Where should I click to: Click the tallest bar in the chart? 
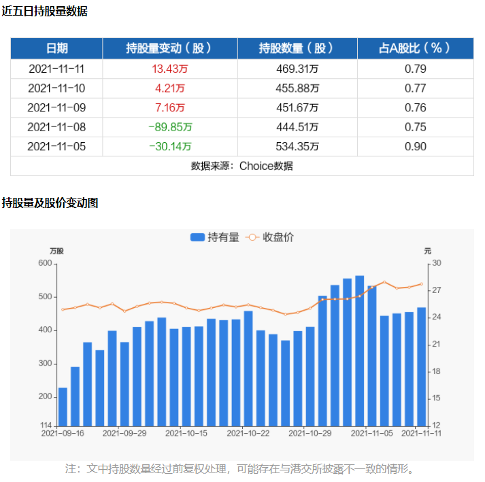point(360,351)
